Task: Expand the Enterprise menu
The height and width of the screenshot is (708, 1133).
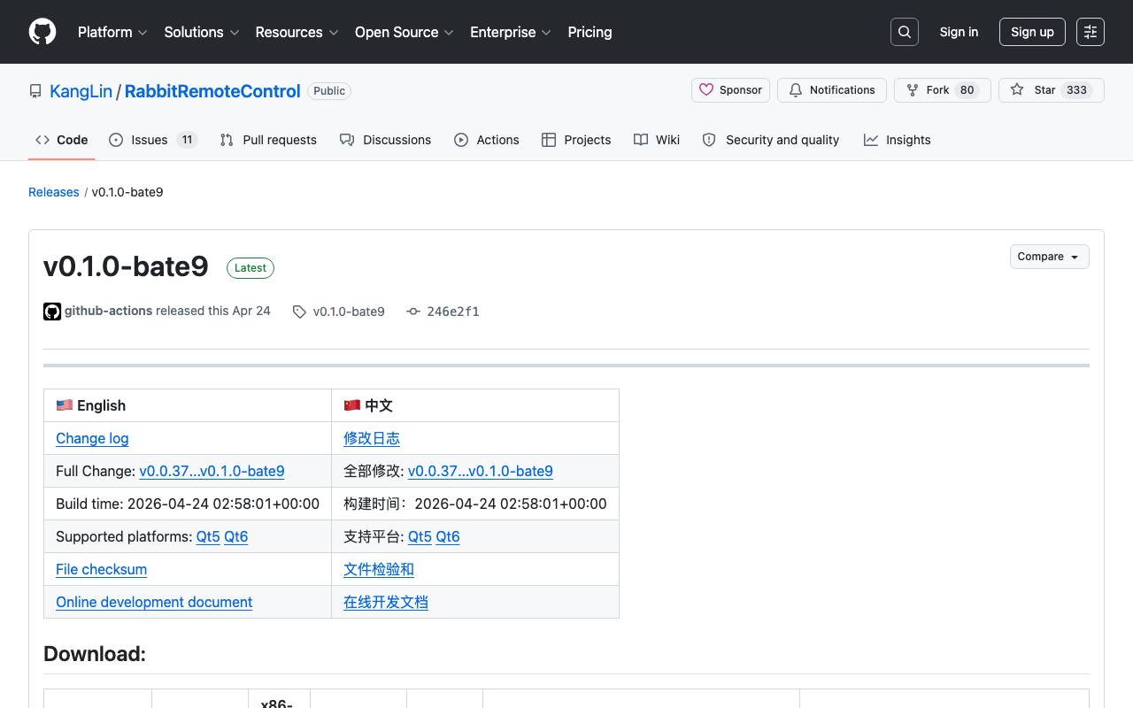Action: 511,32
